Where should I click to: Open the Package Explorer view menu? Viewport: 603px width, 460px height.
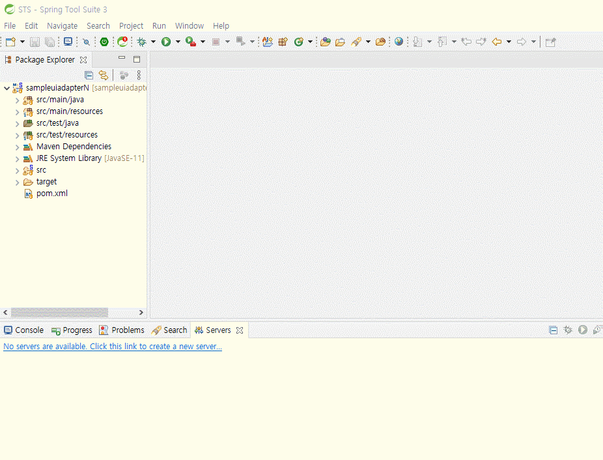tap(139, 74)
